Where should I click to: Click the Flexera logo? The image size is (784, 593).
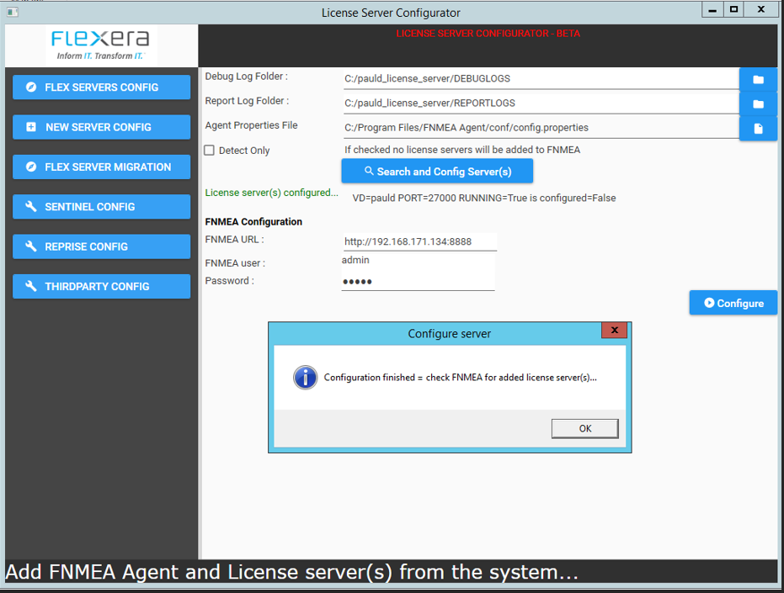100,45
